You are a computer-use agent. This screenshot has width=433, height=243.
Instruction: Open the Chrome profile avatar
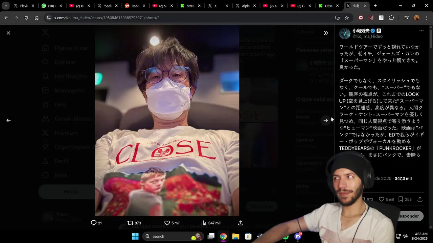click(417, 18)
